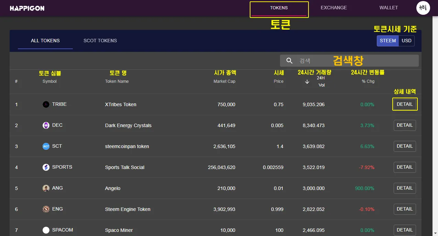438x236 pixels.
Task: Open the user profile avatar
Action: 423,8
